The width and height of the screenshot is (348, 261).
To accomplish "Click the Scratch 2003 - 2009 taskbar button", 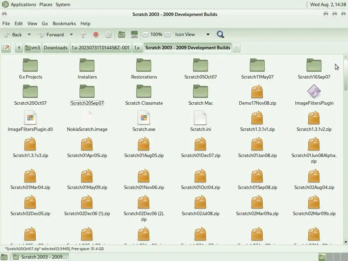I will pos(40,257).
